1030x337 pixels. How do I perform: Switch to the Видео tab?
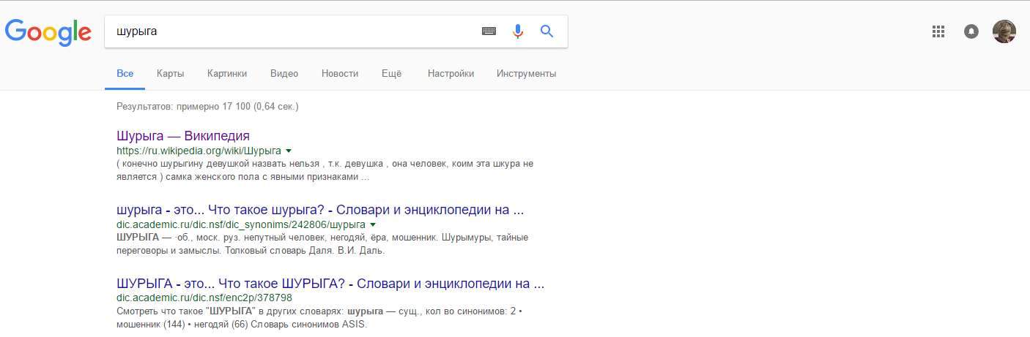click(x=284, y=73)
